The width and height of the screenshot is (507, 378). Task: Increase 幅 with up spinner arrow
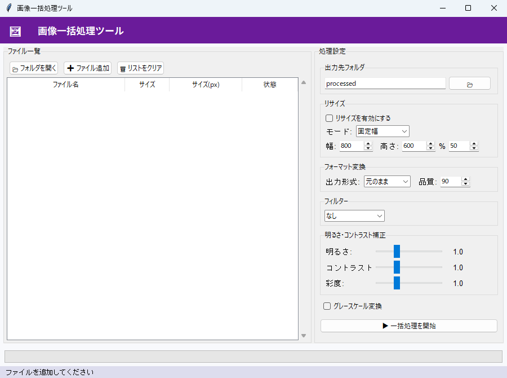[x=368, y=143]
